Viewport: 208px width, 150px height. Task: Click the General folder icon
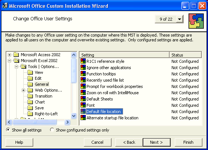coord(30,84)
